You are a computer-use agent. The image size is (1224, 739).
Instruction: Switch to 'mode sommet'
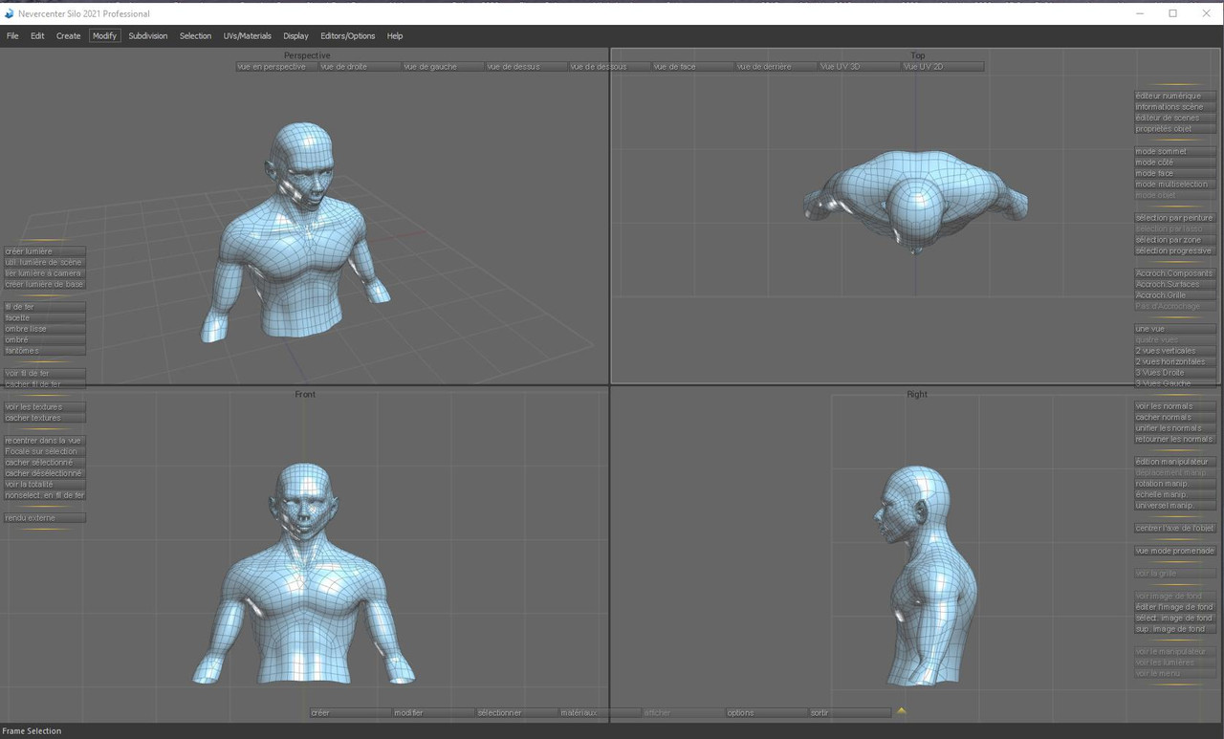[1175, 152]
